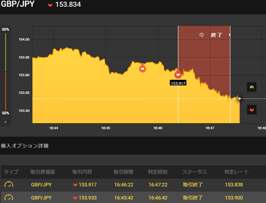This screenshot has width=266, height=203.
Task: Click the Low entry marker labeled 153.917
Action: coord(178,74)
